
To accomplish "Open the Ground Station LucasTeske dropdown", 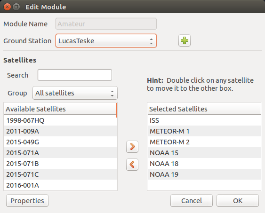I will (106, 41).
